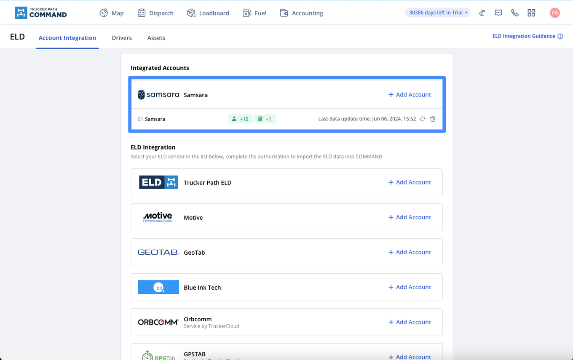Switch to the Assets tab
This screenshot has width=573, height=360.
[x=156, y=38]
